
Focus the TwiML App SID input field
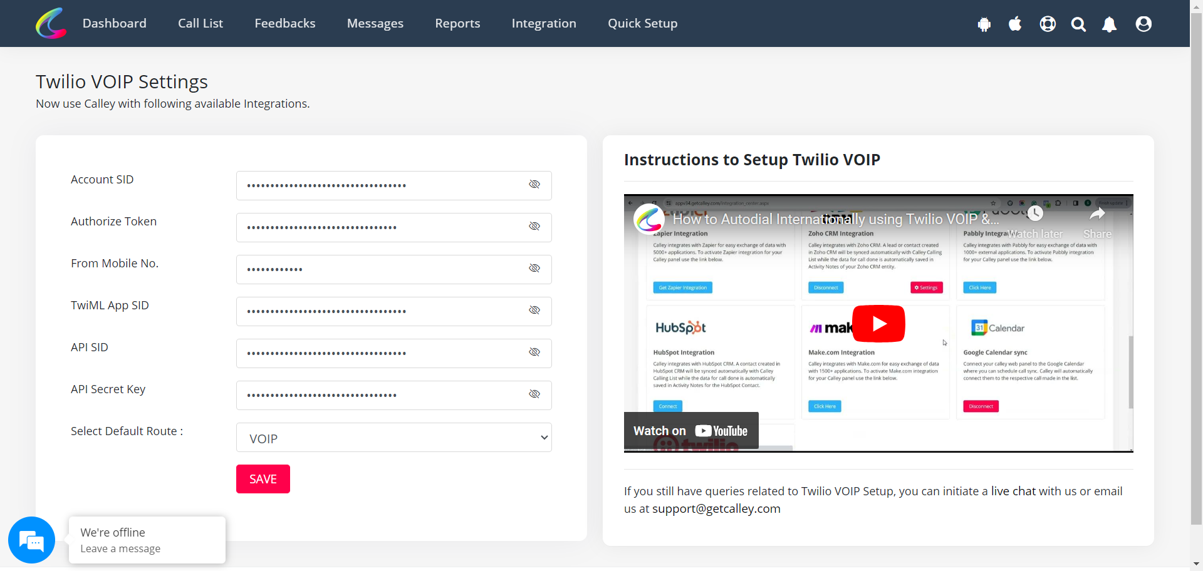[394, 311]
